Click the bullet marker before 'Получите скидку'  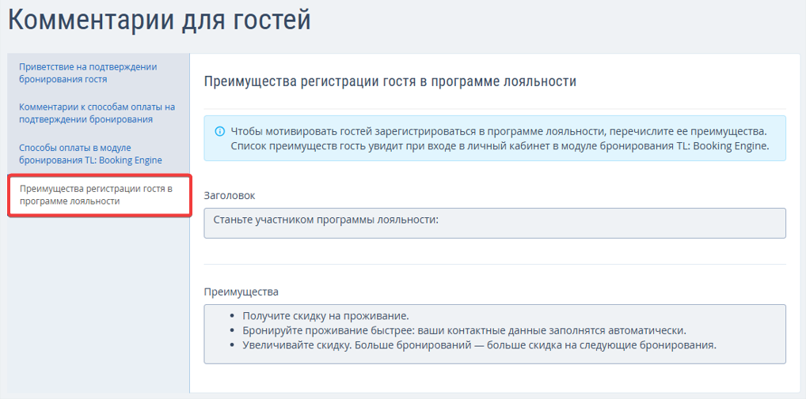230,316
